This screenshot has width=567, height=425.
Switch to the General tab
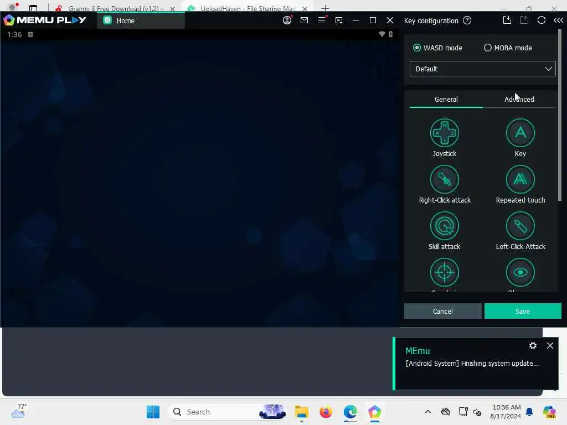click(446, 100)
